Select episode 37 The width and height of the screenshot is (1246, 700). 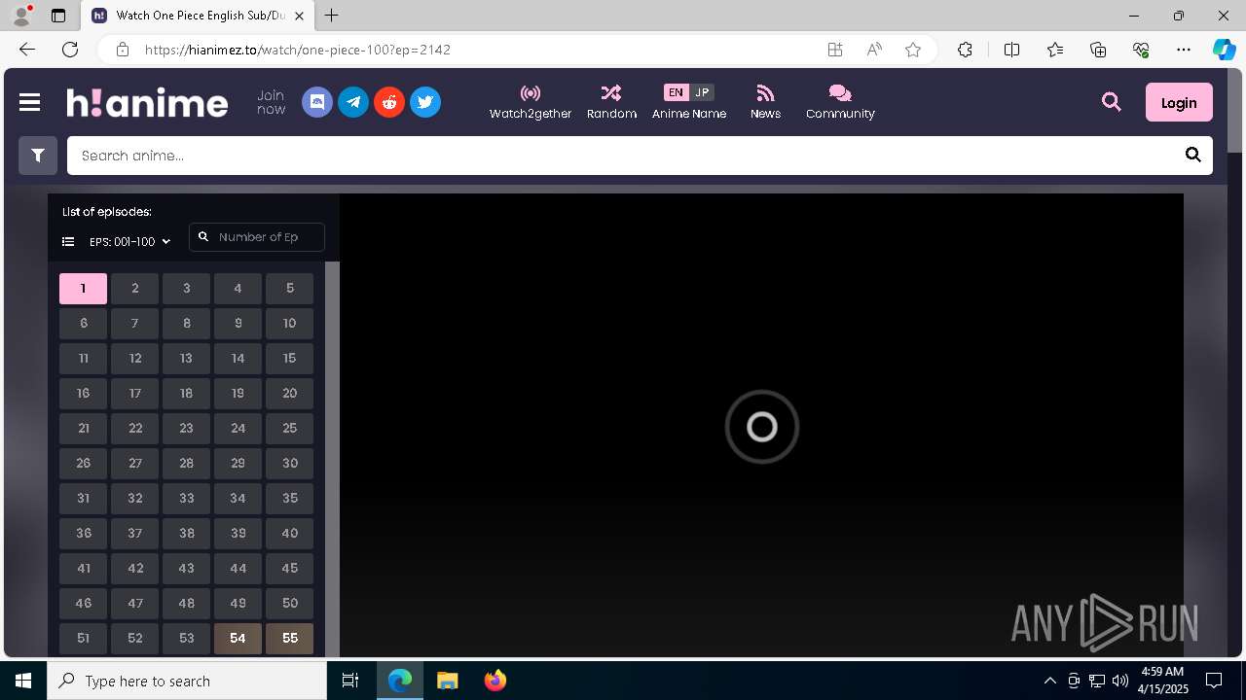134,533
